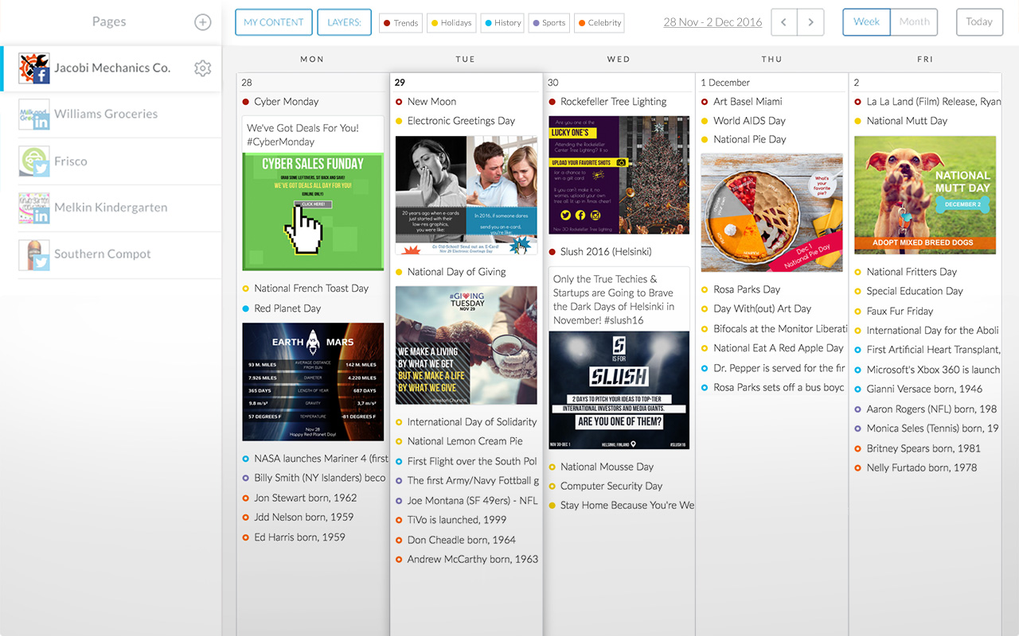This screenshot has height=636, width=1019.
Task: Select World AIDS Day holiday
Action: click(x=749, y=121)
